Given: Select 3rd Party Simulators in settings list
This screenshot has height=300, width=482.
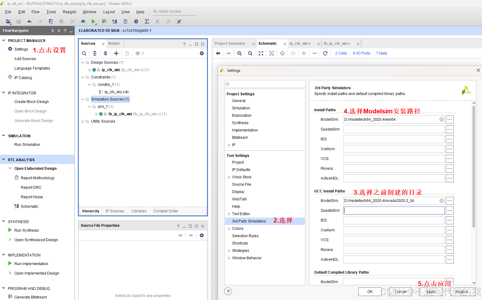Looking at the screenshot, I should click(249, 221).
